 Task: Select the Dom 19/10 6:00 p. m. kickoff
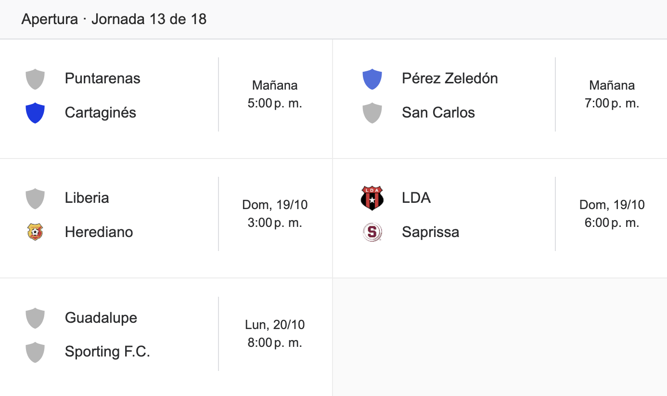[x=612, y=214]
